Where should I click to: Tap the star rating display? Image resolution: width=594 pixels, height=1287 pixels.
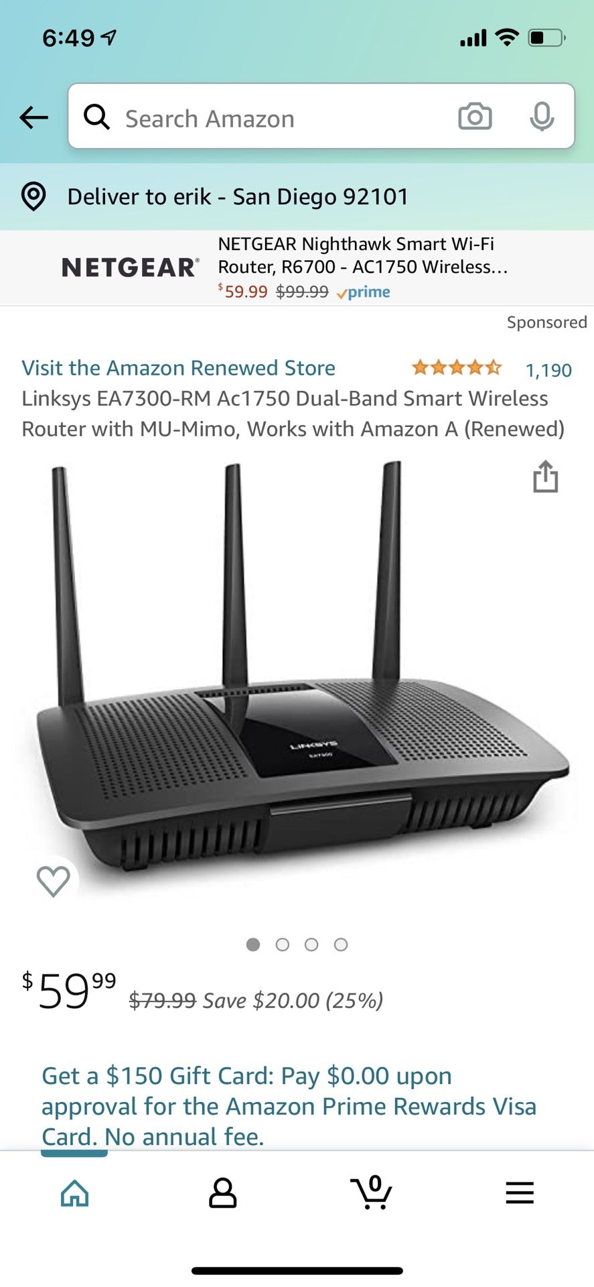[456, 367]
